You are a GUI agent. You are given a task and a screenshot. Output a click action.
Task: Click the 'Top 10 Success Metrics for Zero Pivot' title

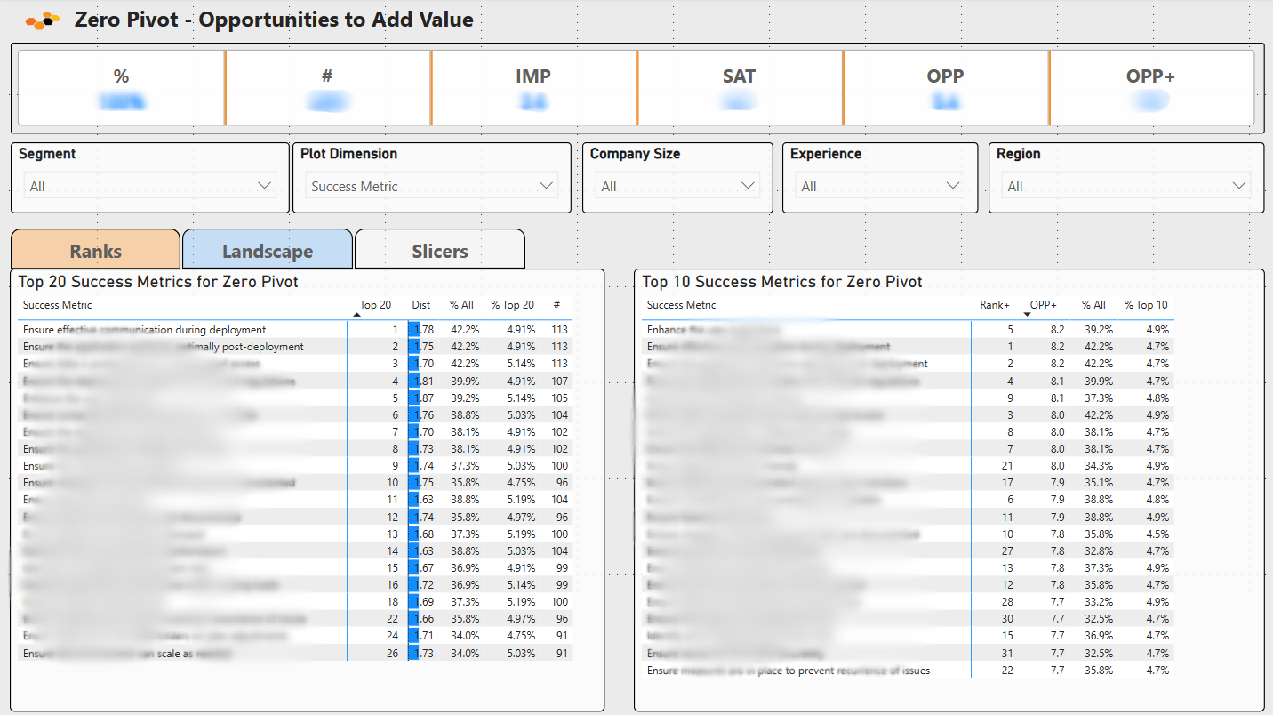pyautogui.click(x=782, y=282)
